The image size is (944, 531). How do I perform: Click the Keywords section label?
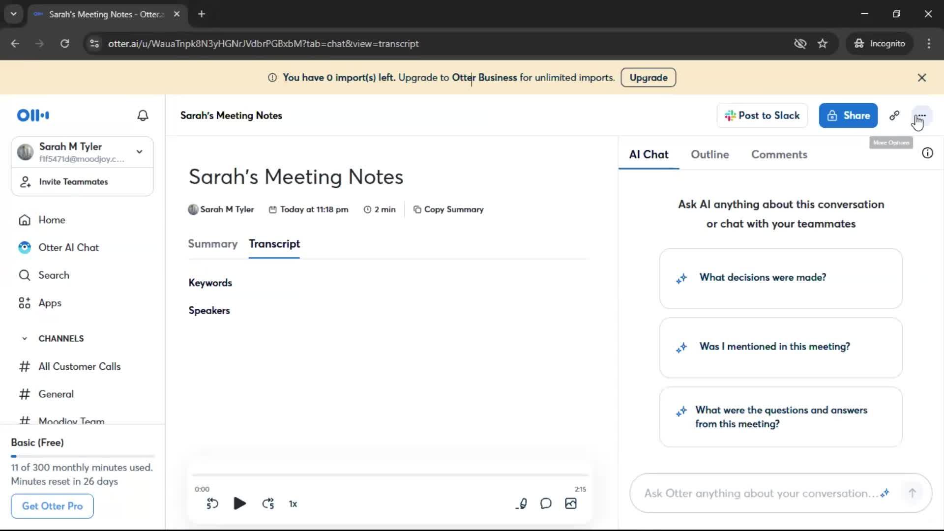coord(210,283)
